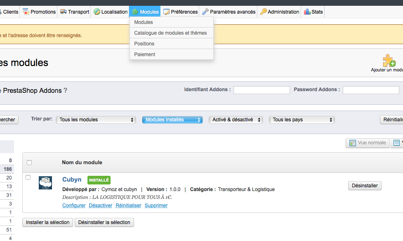Image resolution: width=403 pixels, height=241 pixels.
Task: Tick the Cubyn module checkbox
Action: click(x=28, y=177)
